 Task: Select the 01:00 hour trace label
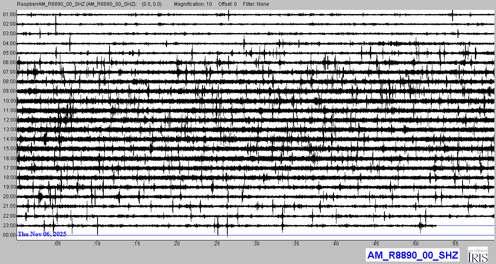(9, 14)
